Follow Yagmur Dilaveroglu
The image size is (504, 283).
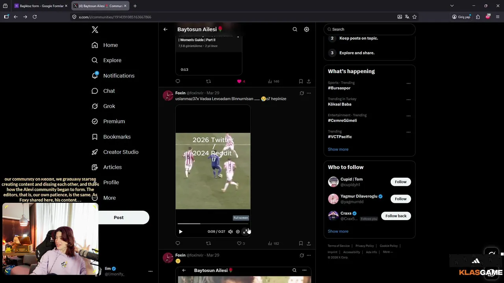400,199
